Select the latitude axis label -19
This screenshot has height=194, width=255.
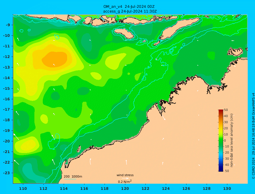(x=6, y=130)
